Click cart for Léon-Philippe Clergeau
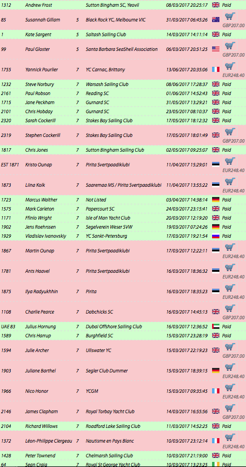This screenshot has height=467, width=246. (x=230, y=438)
